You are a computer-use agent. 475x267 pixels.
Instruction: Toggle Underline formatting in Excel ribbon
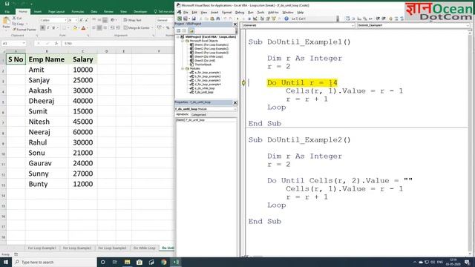(53, 28)
